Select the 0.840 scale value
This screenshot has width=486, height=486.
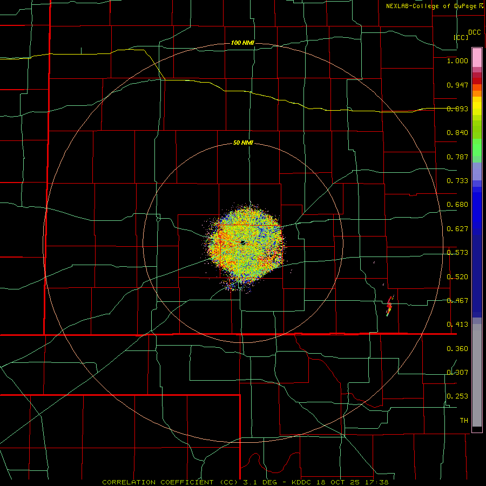pyautogui.click(x=457, y=133)
